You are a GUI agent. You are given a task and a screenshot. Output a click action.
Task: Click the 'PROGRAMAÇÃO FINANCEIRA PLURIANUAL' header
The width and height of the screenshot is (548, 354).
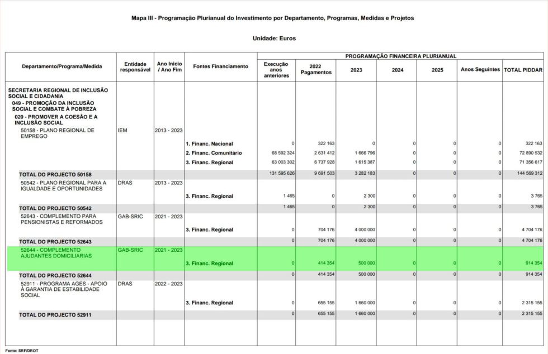pos(400,56)
